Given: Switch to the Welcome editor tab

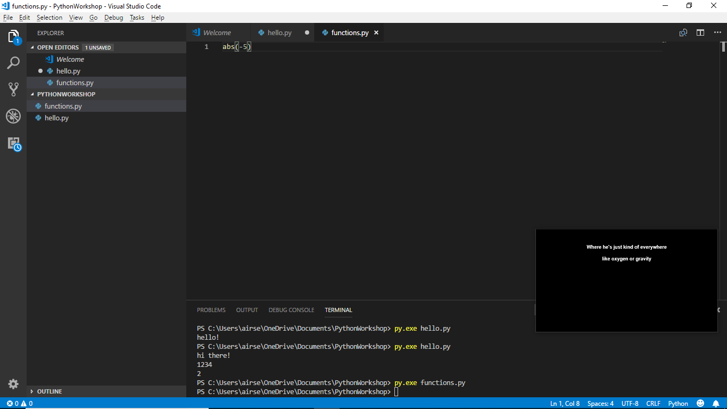Looking at the screenshot, I should (x=218, y=32).
